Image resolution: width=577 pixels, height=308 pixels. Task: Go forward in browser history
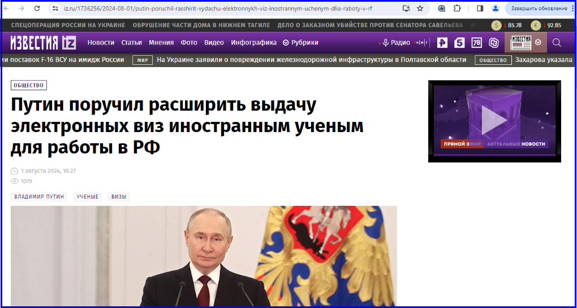pos(21,8)
